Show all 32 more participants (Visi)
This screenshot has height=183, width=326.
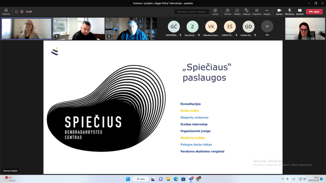pos(267,26)
